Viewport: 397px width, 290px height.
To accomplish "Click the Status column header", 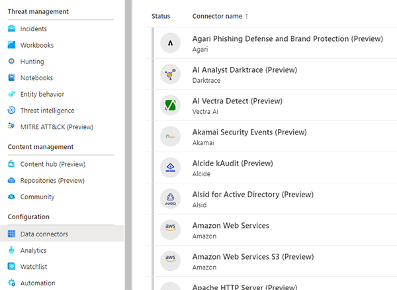I will (161, 16).
